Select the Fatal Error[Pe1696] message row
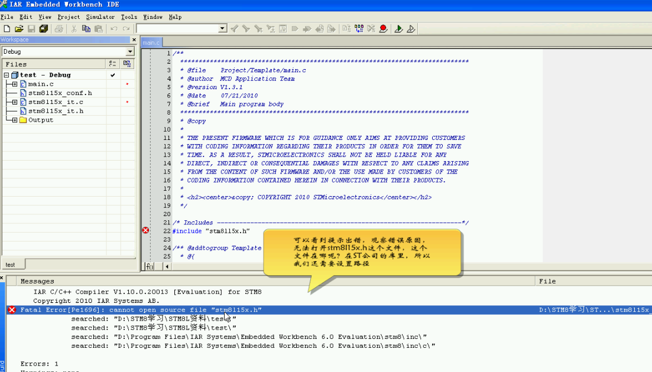 pyautogui.click(x=329, y=310)
